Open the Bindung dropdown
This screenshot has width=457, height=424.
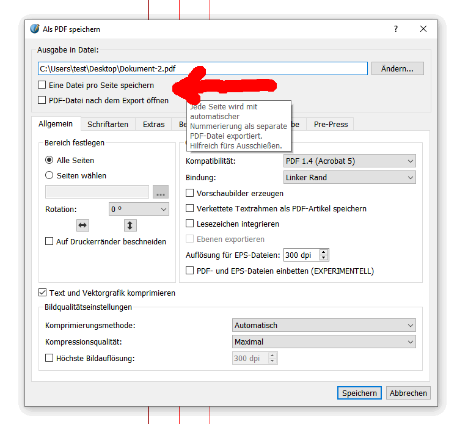[x=349, y=178]
